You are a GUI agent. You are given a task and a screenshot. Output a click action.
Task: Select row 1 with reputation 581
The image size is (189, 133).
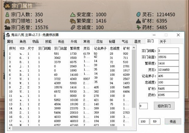(70, 54)
